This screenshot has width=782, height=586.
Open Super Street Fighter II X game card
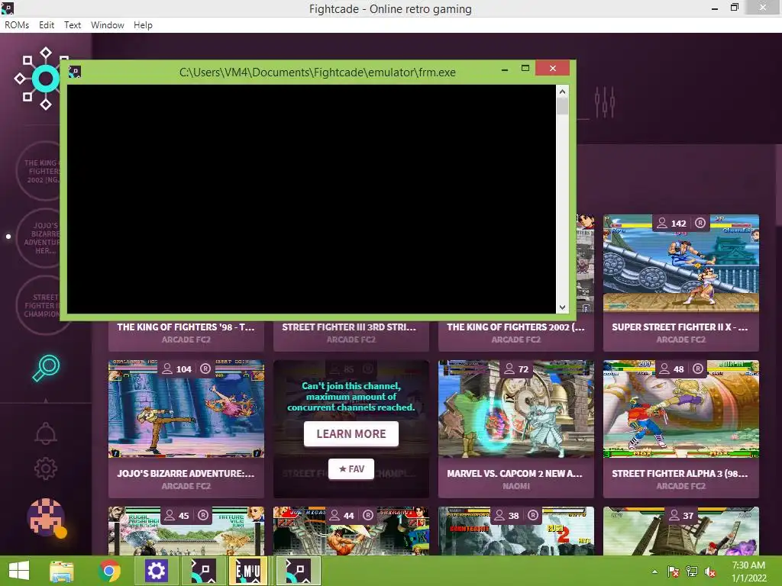[680, 282]
